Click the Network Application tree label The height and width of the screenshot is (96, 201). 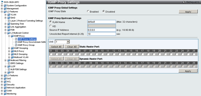point(16,88)
